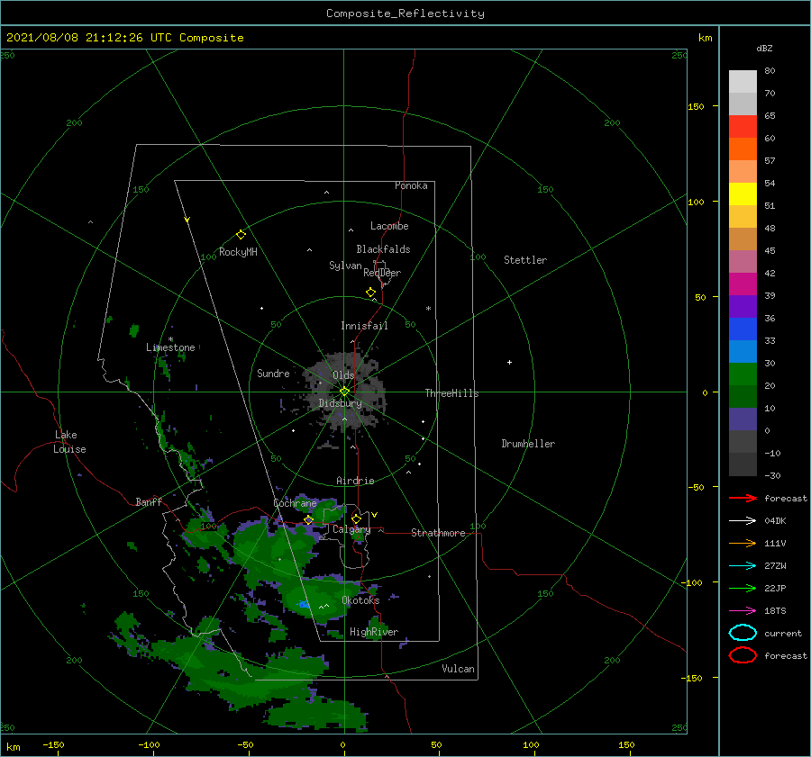Click the red forecast ellipse icon
Screen dimensions: 811x757
point(743,655)
